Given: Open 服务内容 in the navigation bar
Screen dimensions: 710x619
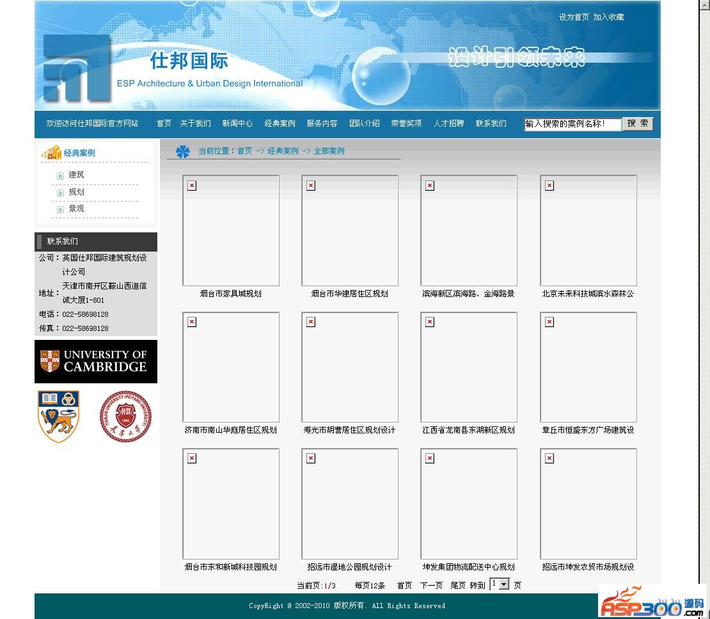Looking at the screenshot, I should (x=322, y=124).
